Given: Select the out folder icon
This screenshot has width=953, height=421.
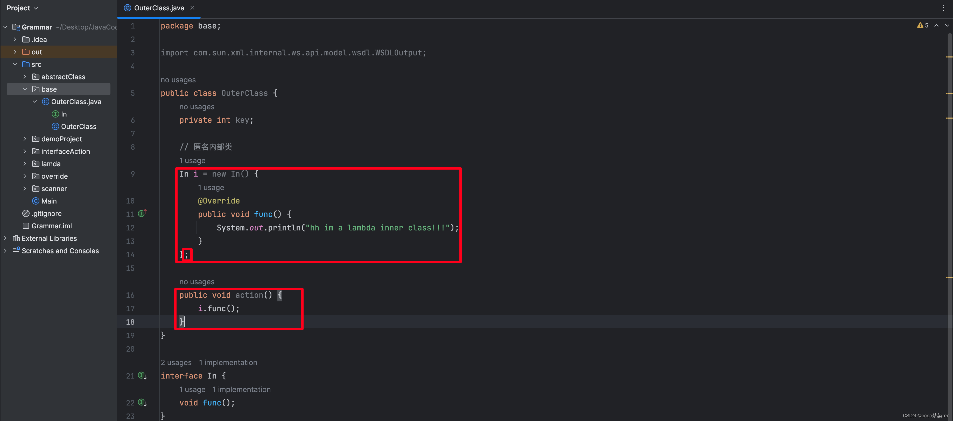Looking at the screenshot, I should 26,52.
